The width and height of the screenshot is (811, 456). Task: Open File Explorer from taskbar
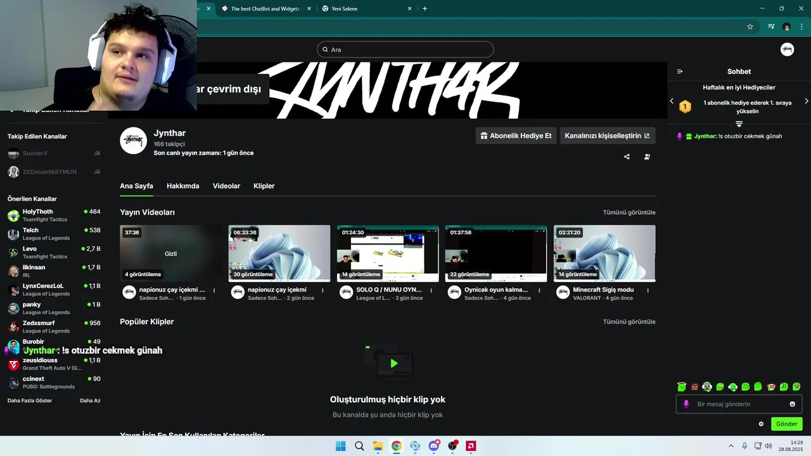[378, 446]
